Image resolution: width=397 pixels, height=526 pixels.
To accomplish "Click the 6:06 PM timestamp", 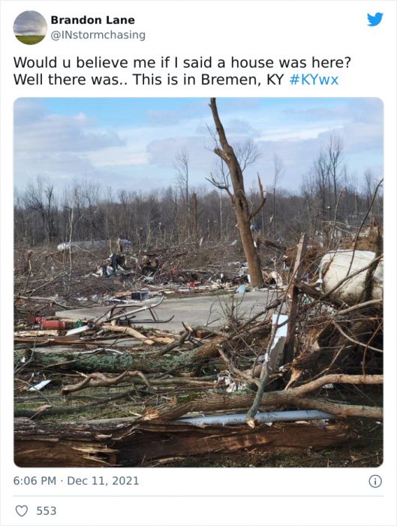I will click(x=35, y=481).
